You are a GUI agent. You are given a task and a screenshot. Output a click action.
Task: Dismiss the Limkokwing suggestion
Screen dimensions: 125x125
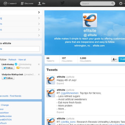tap(39, 64)
